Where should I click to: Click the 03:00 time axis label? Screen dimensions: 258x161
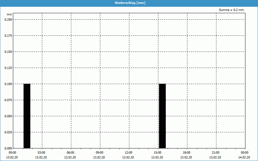tap(42, 153)
